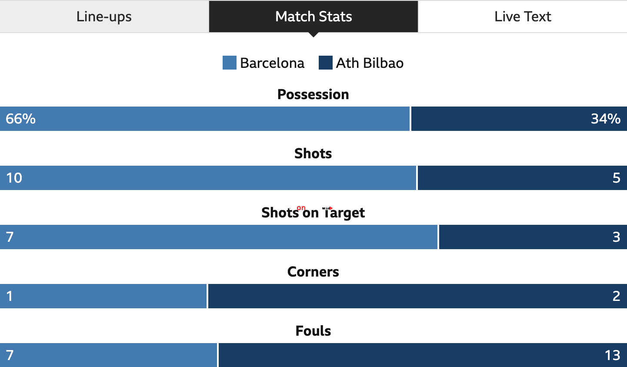Click the Ath Bilbao legend label

point(370,63)
